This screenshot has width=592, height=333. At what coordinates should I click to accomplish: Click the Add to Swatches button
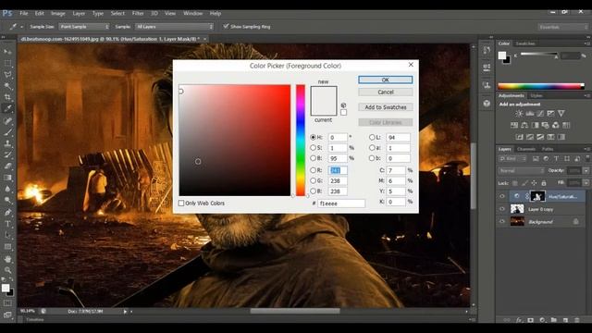coord(386,107)
